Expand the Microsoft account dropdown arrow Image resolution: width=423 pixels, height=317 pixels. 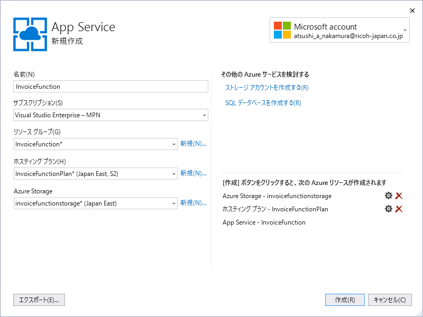click(x=405, y=30)
